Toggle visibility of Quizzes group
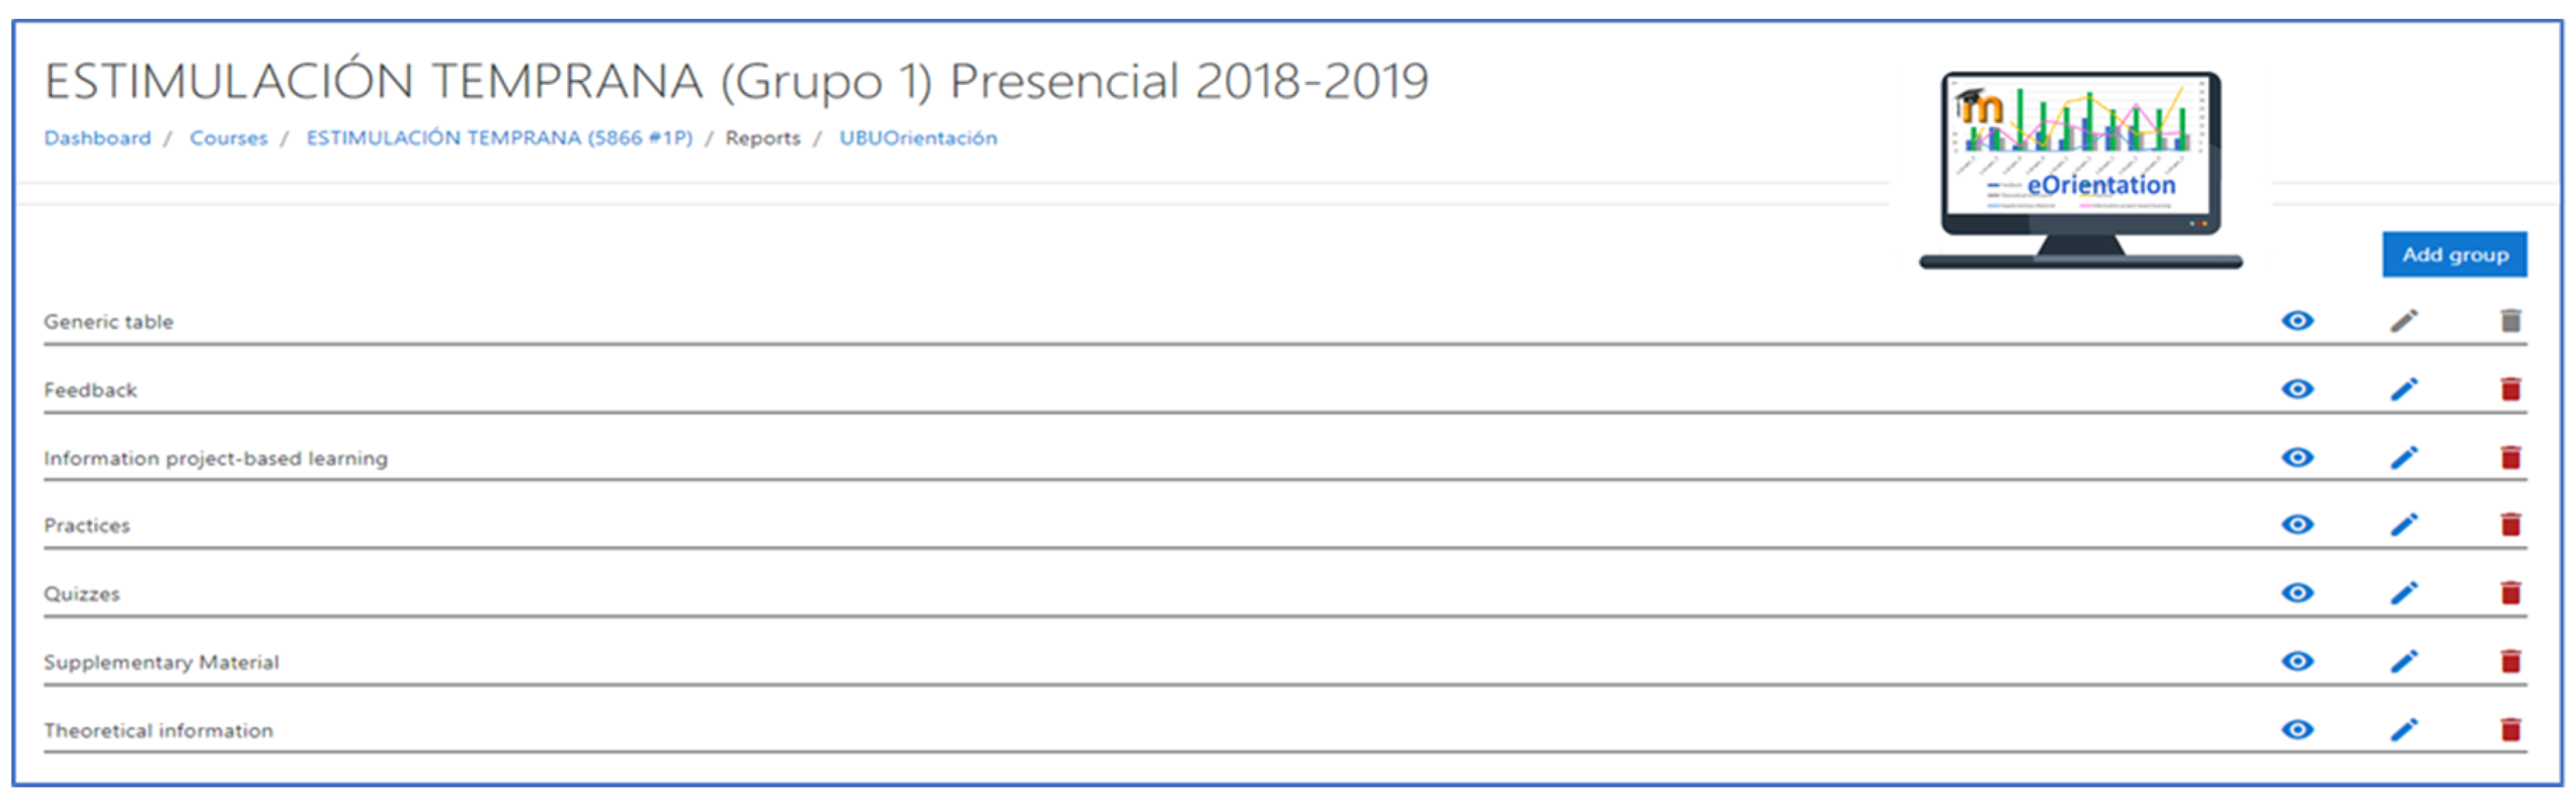Image resolution: width=2576 pixels, height=803 pixels. pos(2297,593)
